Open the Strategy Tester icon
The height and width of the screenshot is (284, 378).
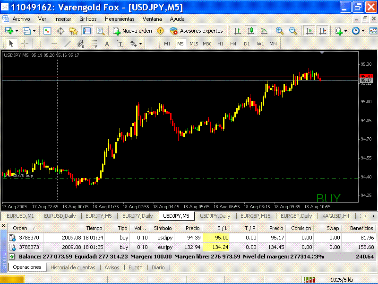(100, 31)
